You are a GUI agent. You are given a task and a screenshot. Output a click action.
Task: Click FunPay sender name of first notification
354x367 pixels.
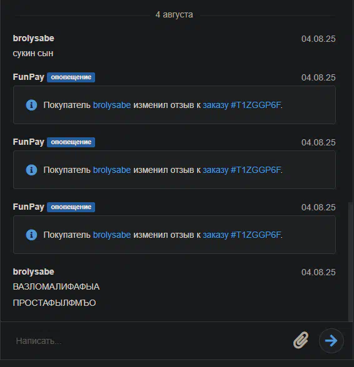pyautogui.click(x=28, y=77)
